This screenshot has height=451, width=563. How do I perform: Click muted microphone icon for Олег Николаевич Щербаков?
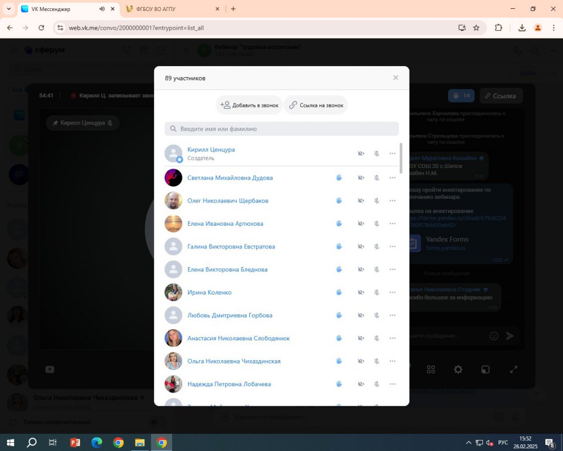click(x=377, y=201)
